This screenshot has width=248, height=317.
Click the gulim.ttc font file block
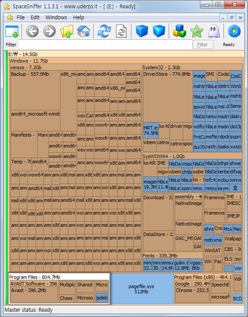181,265
